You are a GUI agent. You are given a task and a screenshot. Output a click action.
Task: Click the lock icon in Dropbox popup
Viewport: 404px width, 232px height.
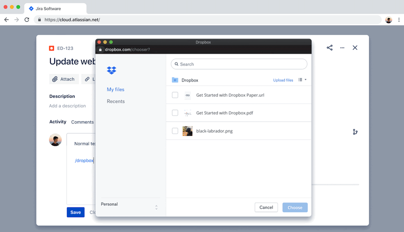100,49
